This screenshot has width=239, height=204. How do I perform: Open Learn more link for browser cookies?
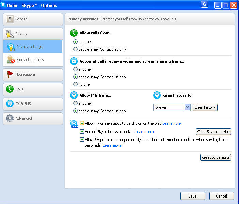[x=144, y=132]
